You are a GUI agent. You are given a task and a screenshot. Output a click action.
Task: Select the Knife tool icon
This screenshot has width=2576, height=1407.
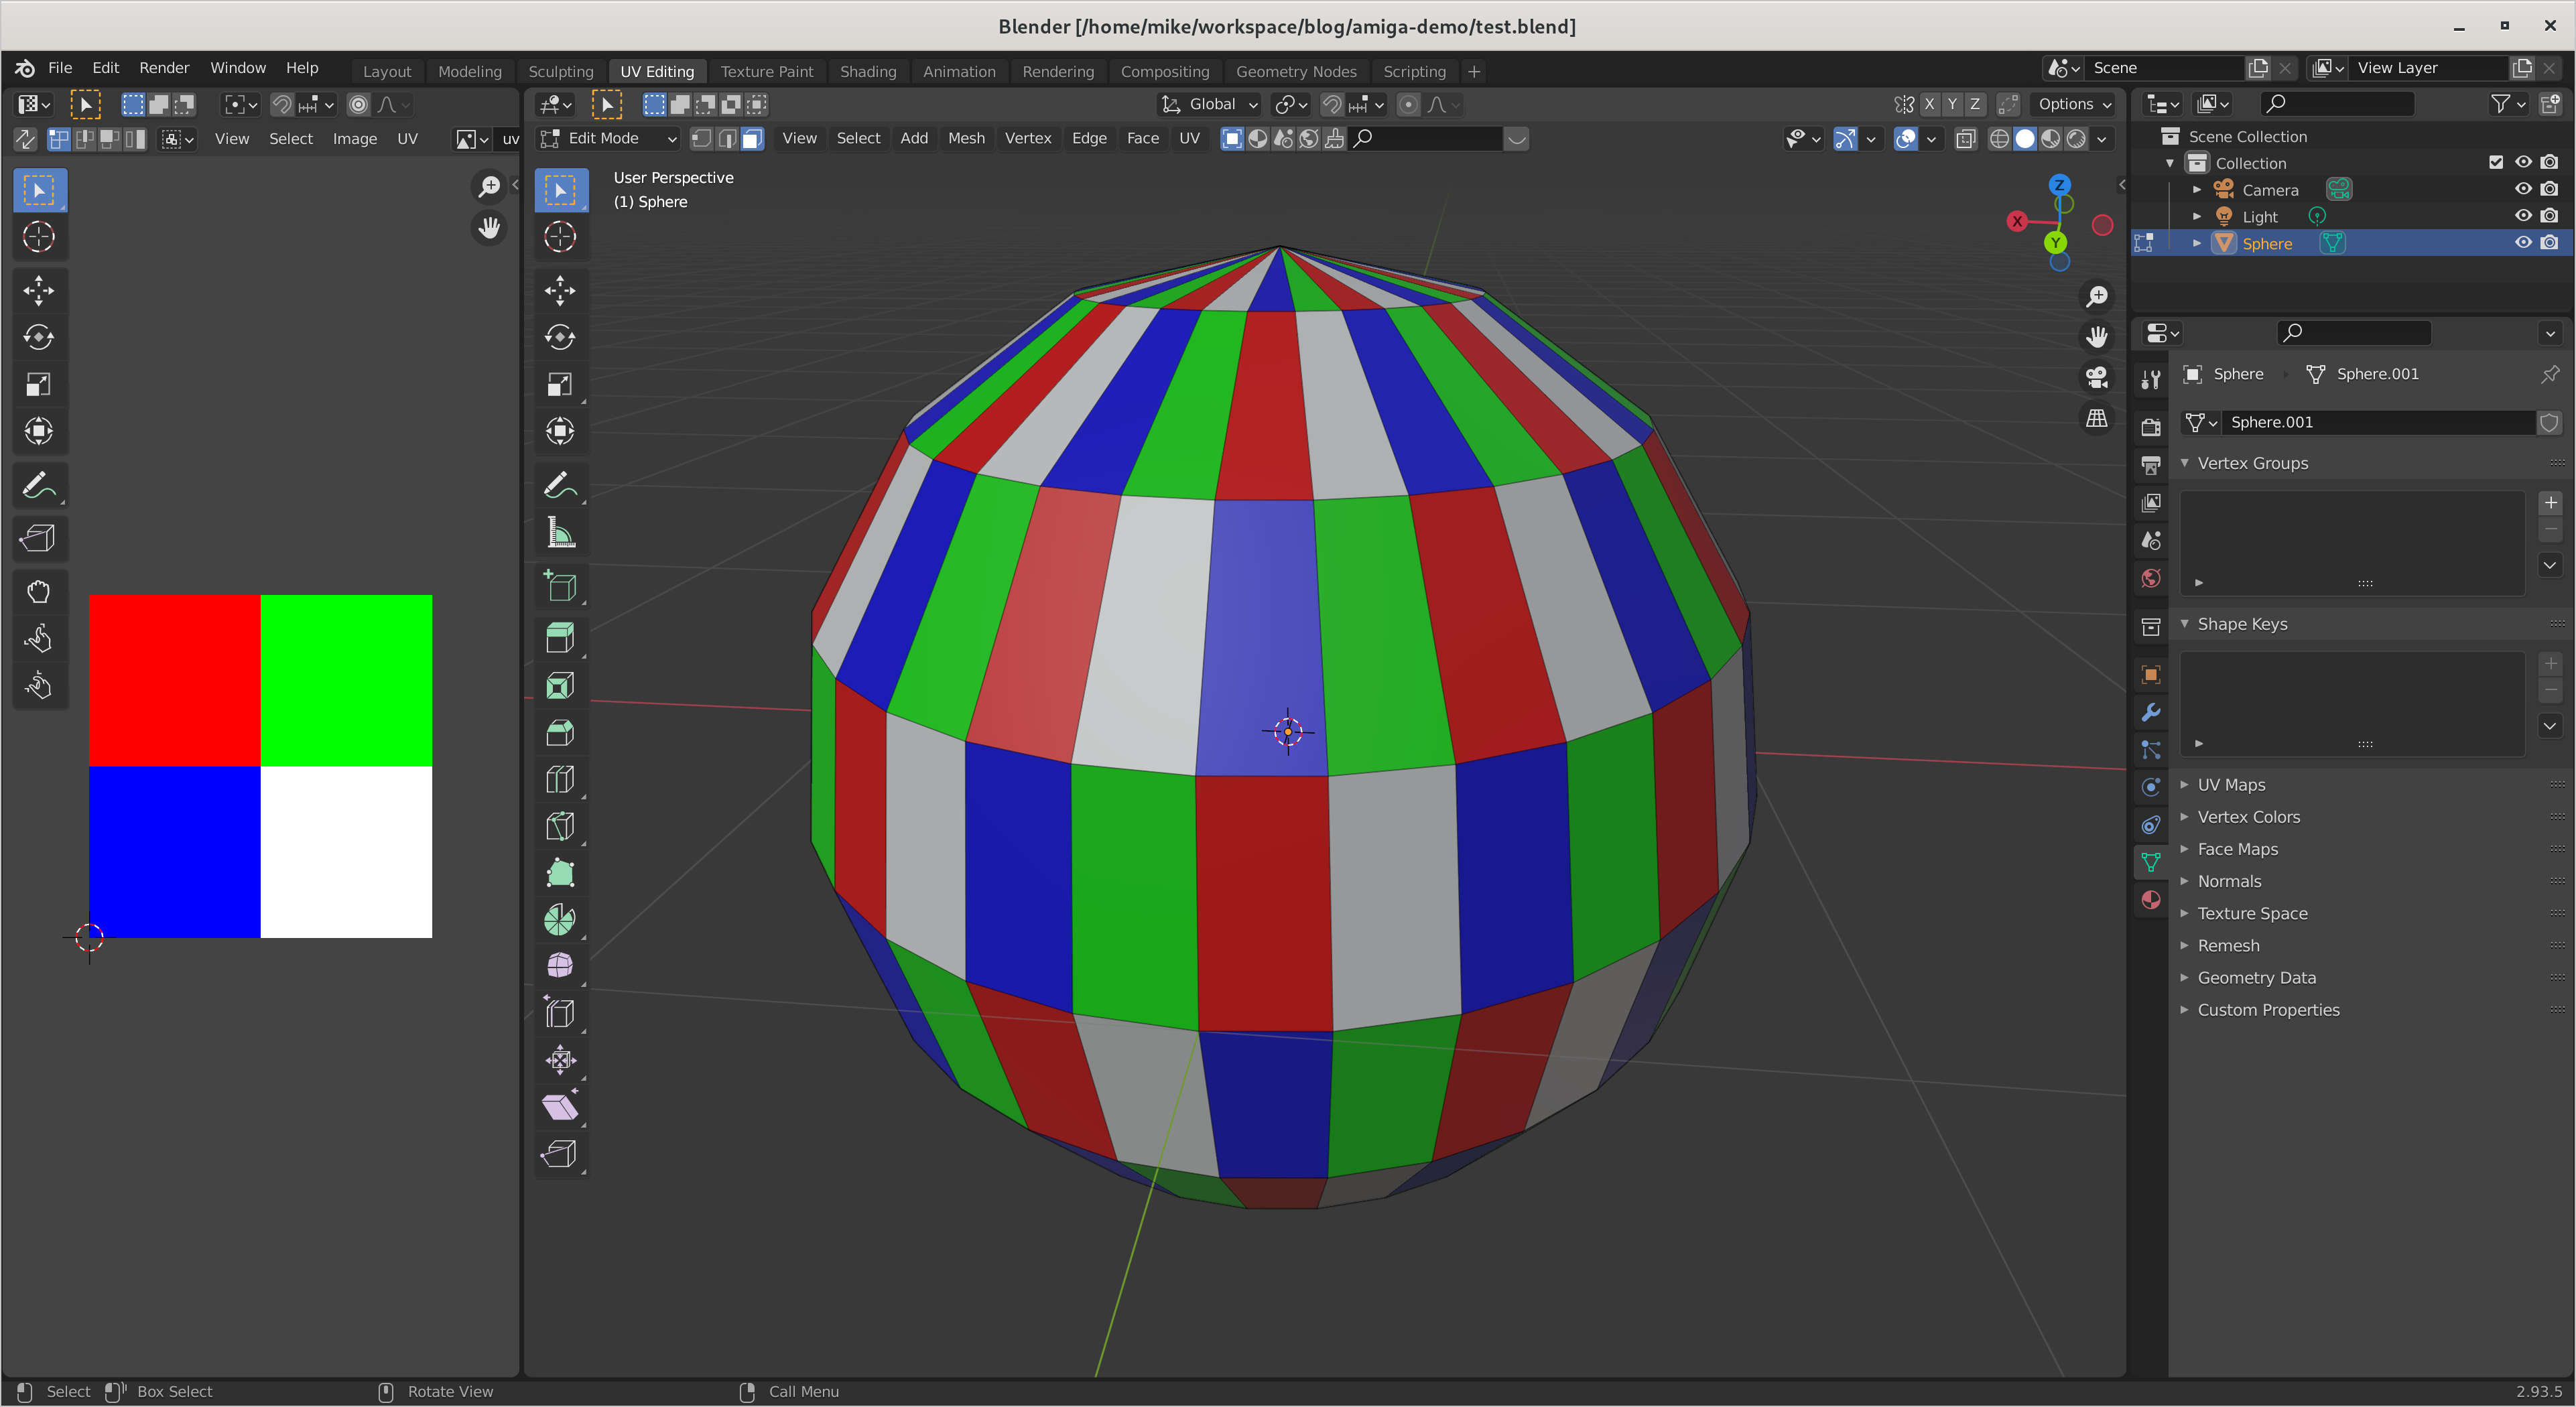pyautogui.click(x=560, y=826)
